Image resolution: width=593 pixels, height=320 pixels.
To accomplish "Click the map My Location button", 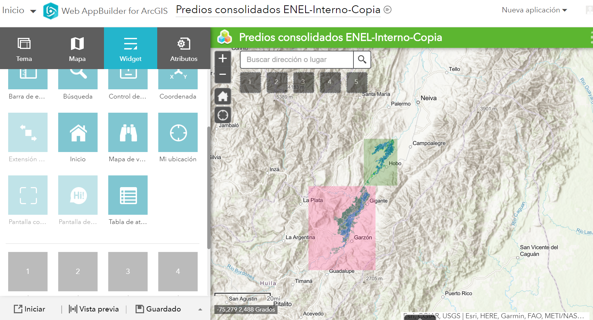I will 223,115.
